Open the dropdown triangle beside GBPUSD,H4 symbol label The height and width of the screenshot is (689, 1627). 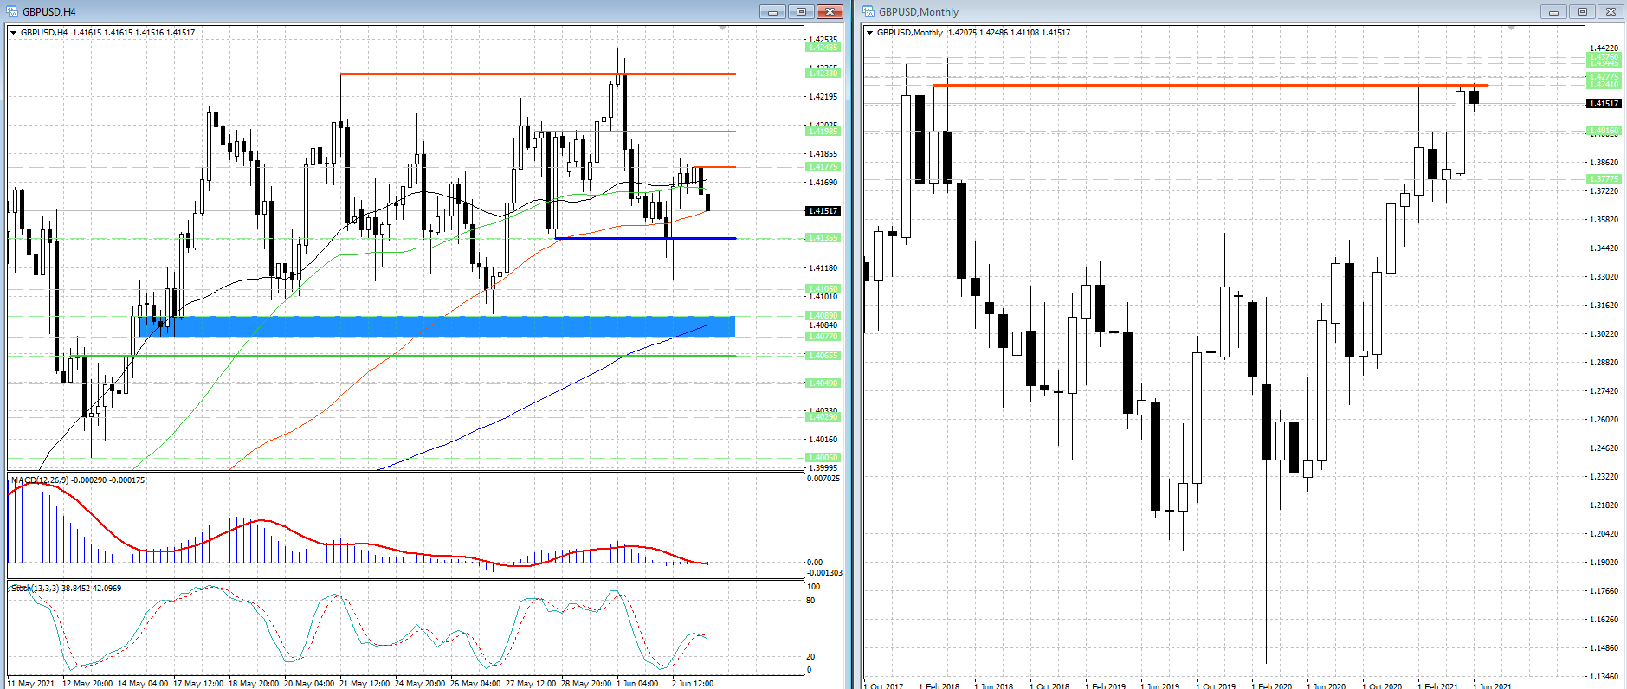click(13, 33)
